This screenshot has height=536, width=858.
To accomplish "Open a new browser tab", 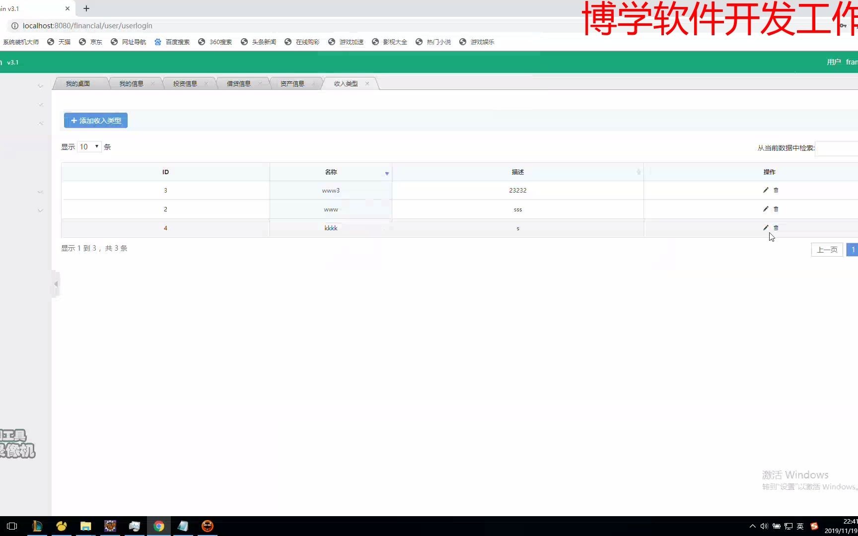I will click(86, 8).
